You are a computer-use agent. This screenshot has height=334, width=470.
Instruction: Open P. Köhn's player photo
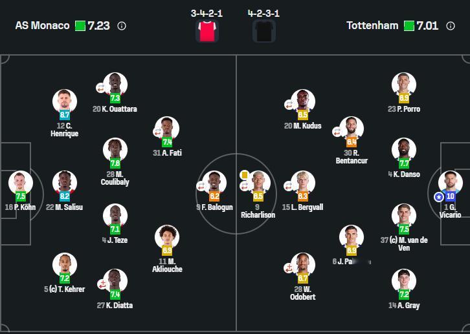point(20,182)
